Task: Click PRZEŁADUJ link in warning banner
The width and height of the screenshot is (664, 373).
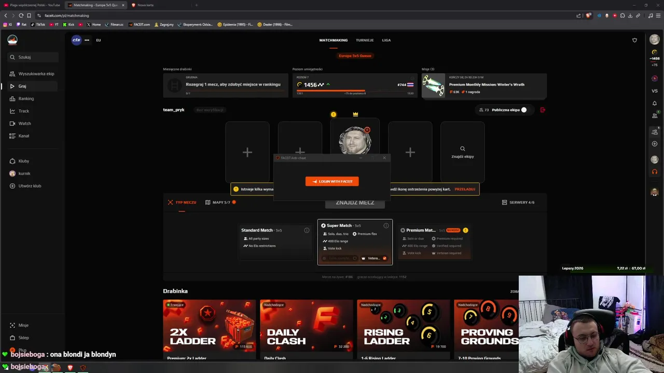Action: tap(465, 189)
